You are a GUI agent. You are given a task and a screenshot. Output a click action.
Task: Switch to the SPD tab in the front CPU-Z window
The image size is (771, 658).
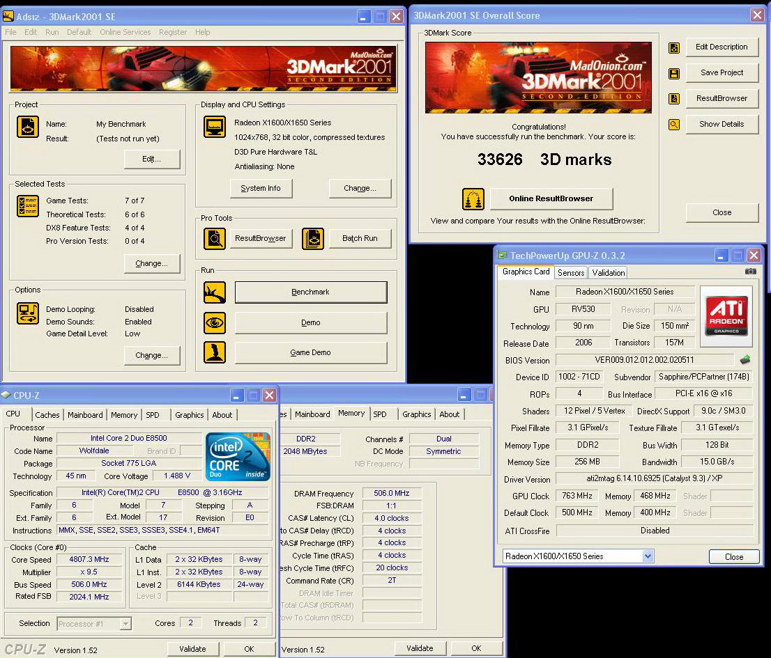[153, 414]
